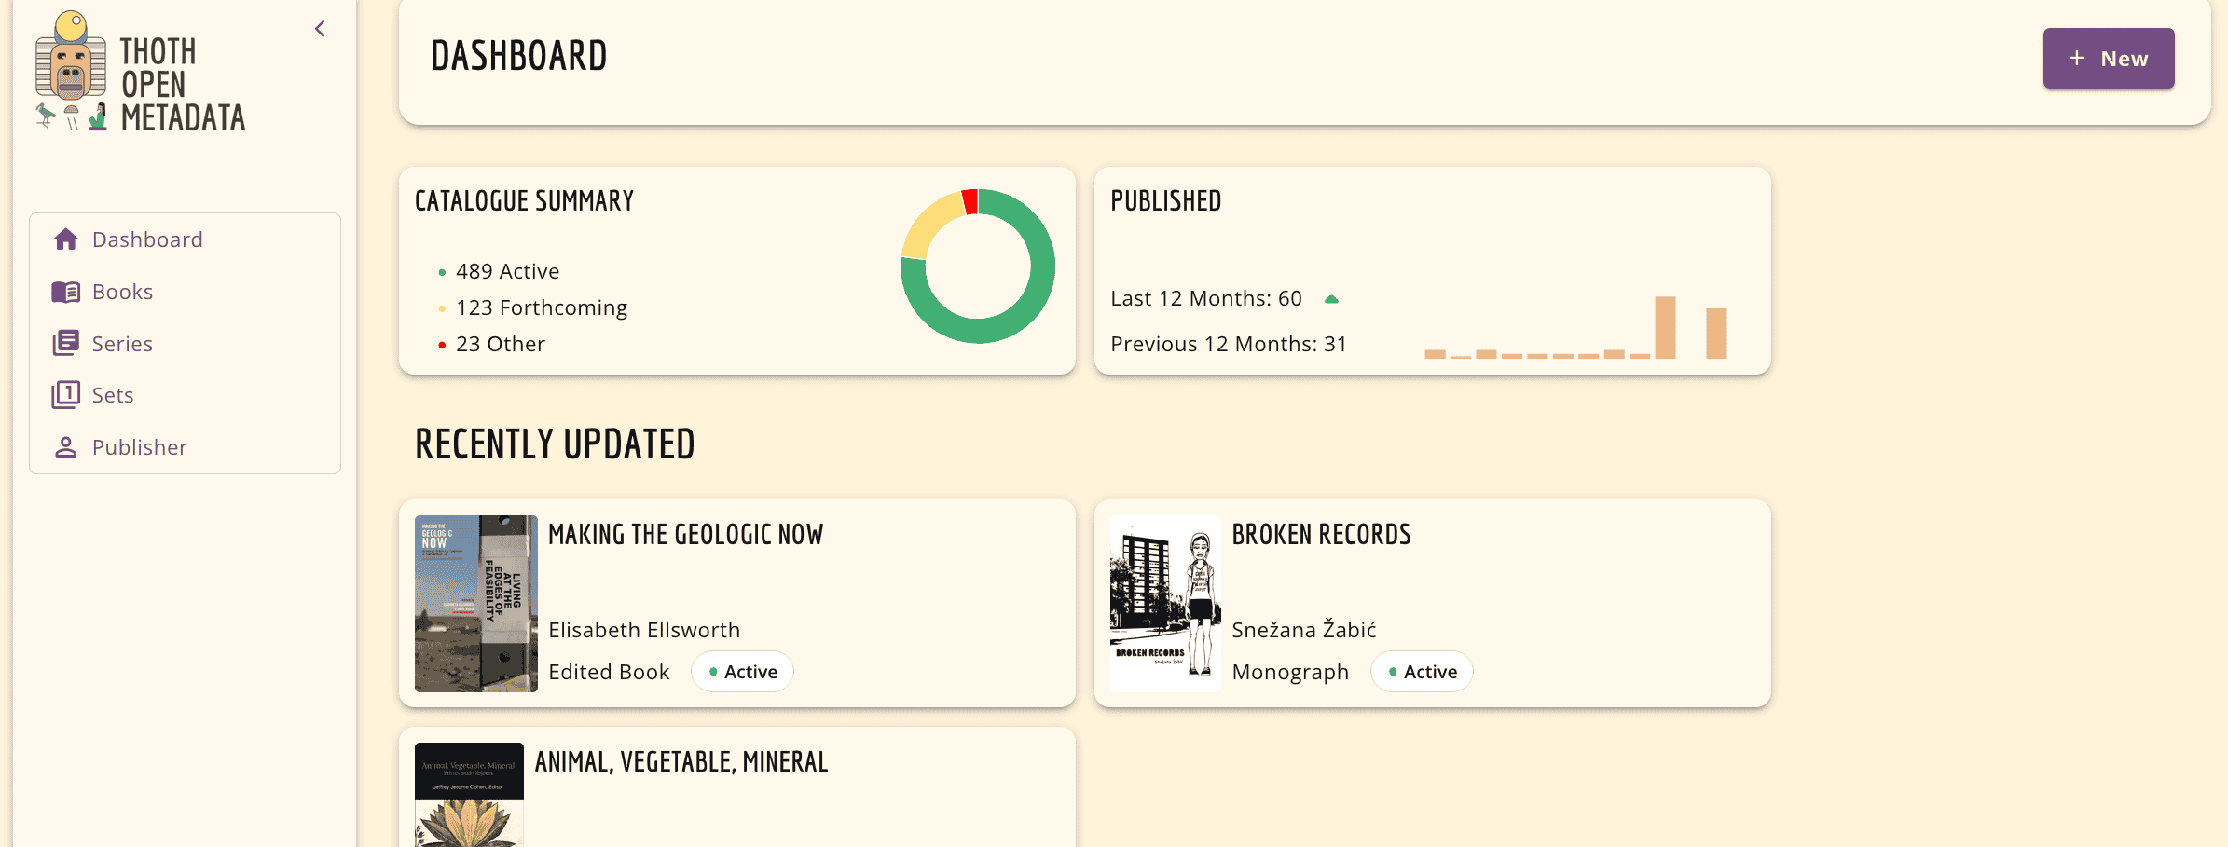The width and height of the screenshot is (2228, 847).
Task: Open the Sets page from sidebar
Action: (x=113, y=395)
